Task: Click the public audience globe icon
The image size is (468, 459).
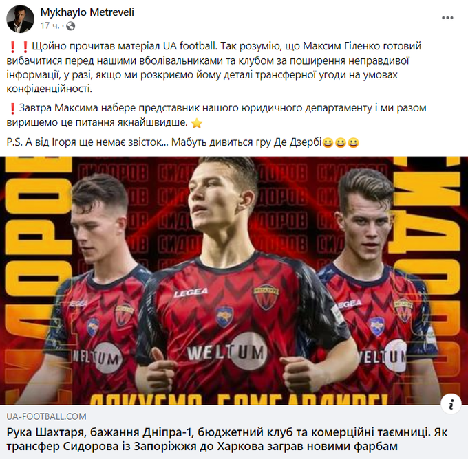Action: click(x=71, y=26)
